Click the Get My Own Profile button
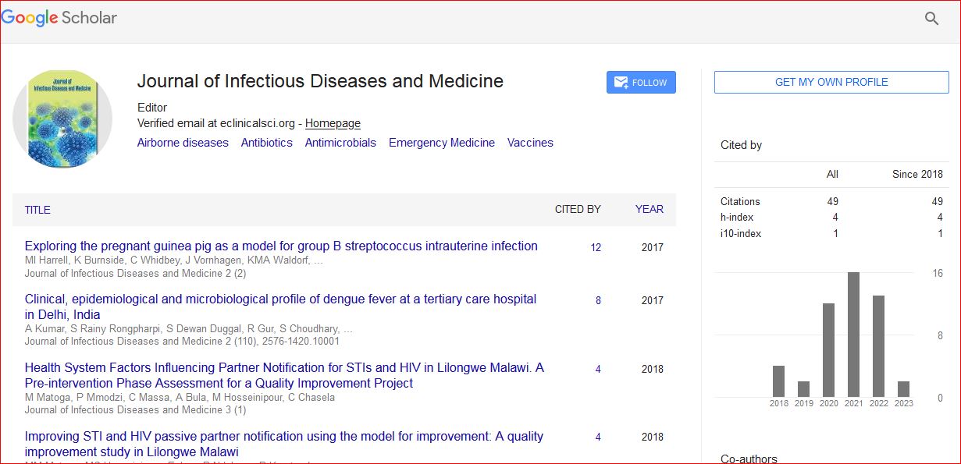 coord(831,82)
